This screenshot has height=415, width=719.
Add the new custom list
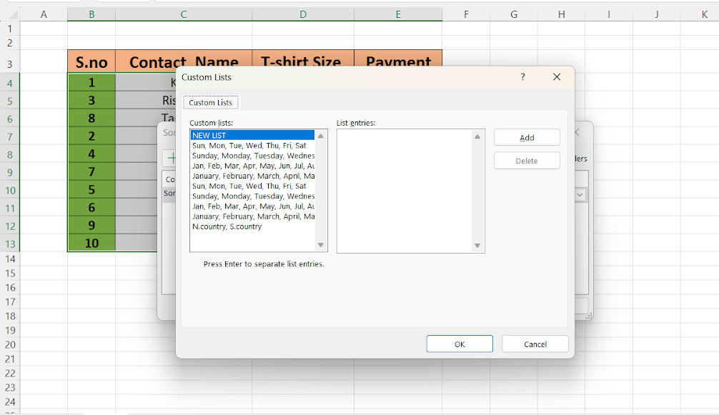click(x=527, y=137)
